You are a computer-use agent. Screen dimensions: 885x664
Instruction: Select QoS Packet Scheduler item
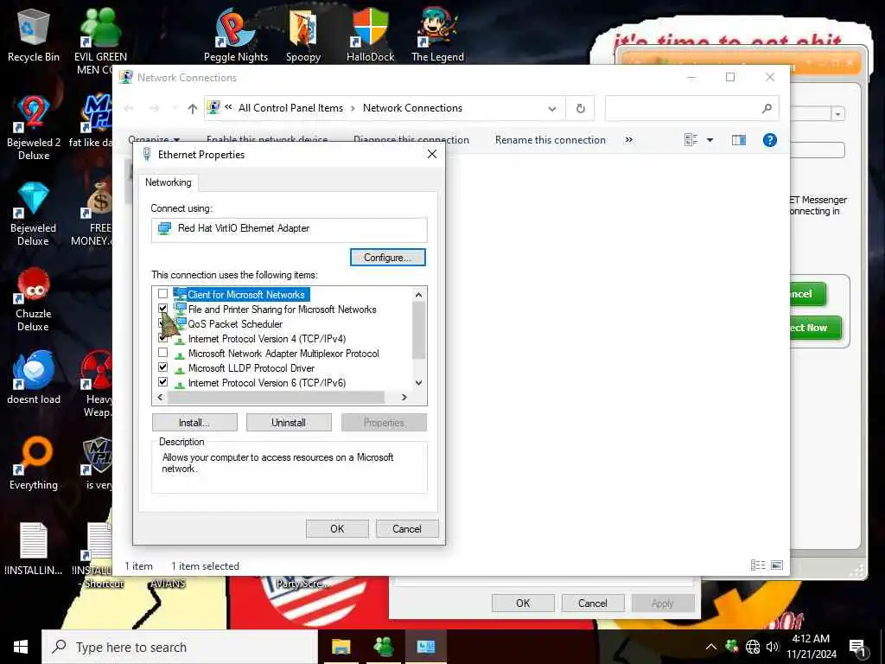point(235,324)
